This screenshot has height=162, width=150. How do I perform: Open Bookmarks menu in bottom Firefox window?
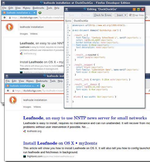[42, 81]
